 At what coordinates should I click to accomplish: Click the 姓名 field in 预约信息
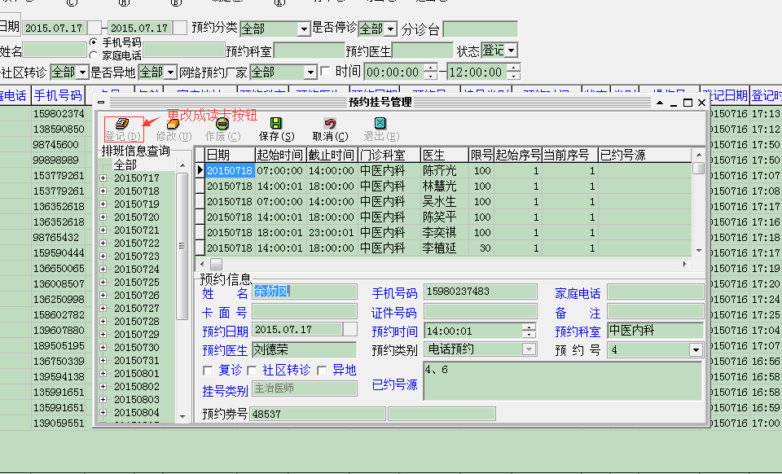tap(304, 292)
